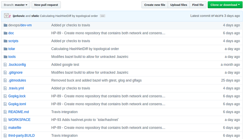Click the folder icon beside doc
Screen dimensions: 245x139
pyautogui.click(x=5, y=33)
